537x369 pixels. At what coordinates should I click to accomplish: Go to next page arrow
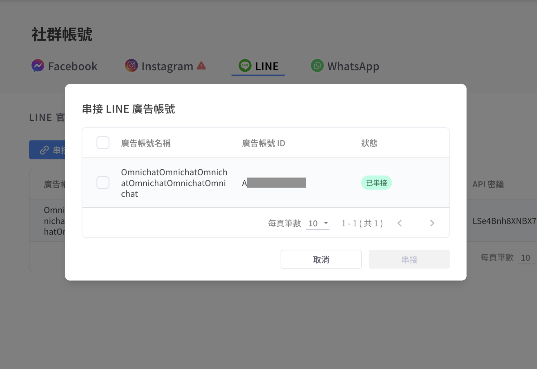pyautogui.click(x=432, y=223)
